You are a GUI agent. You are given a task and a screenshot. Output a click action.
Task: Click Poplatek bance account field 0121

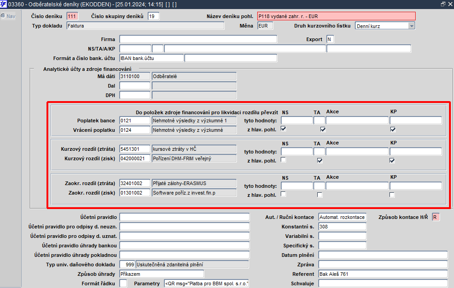[135, 121]
